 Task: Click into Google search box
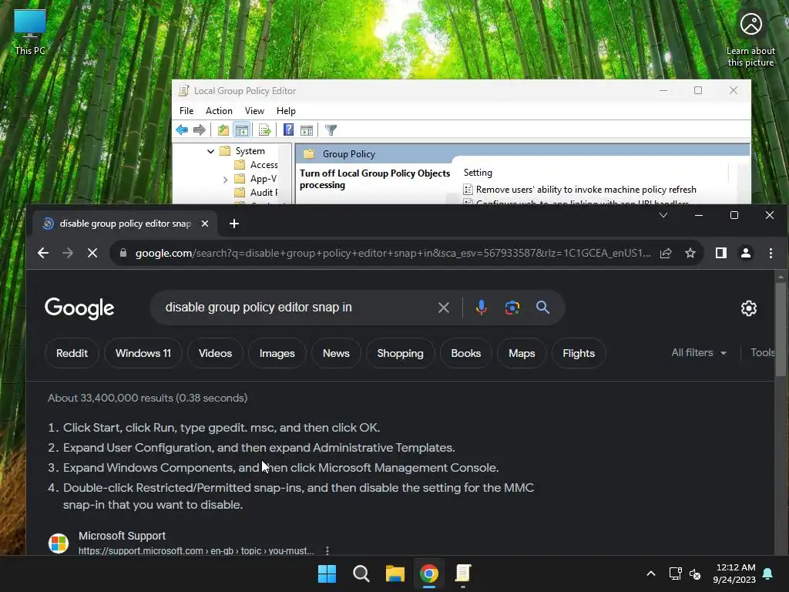click(x=297, y=307)
